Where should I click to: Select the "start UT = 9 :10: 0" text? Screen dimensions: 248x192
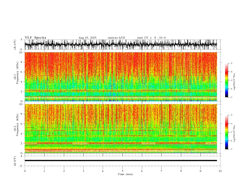coord(151,38)
